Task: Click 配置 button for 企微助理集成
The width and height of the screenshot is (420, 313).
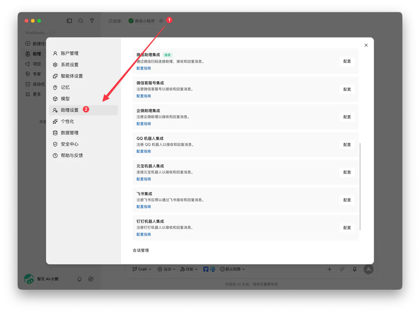Action: click(x=347, y=117)
